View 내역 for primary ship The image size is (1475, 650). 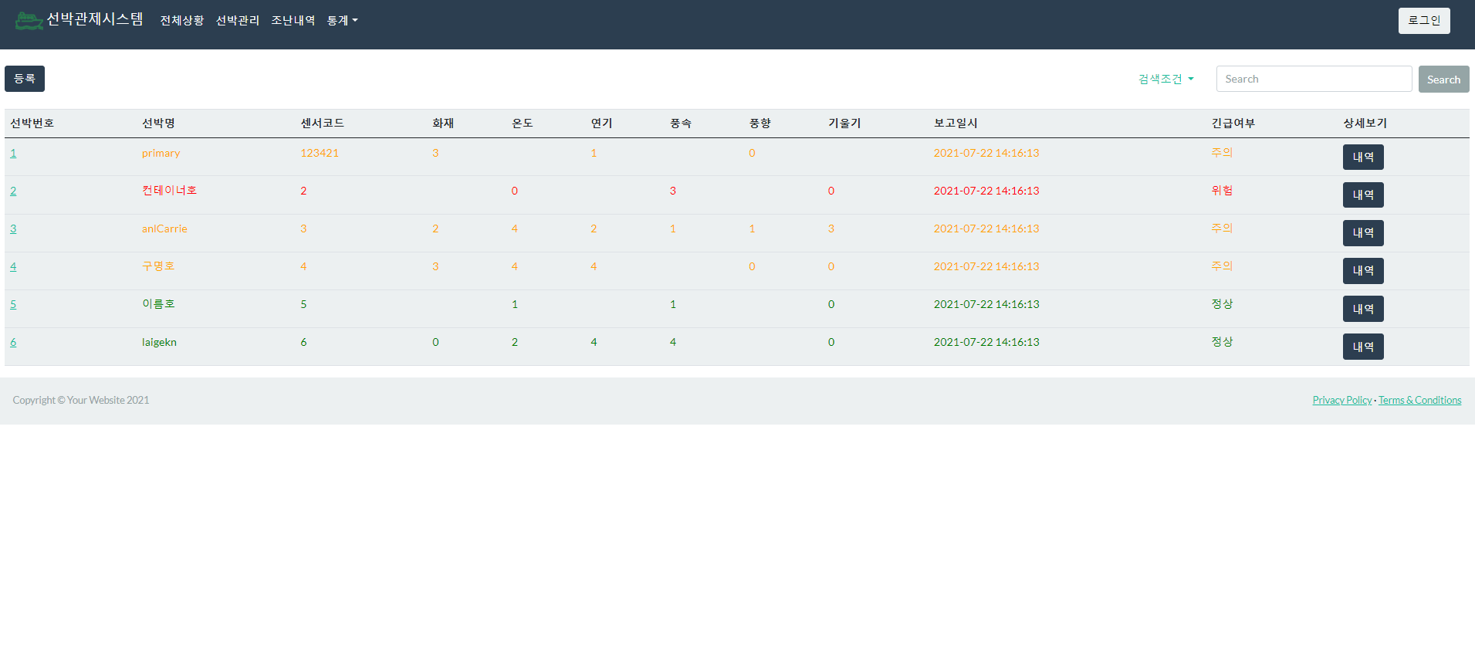click(1363, 157)
